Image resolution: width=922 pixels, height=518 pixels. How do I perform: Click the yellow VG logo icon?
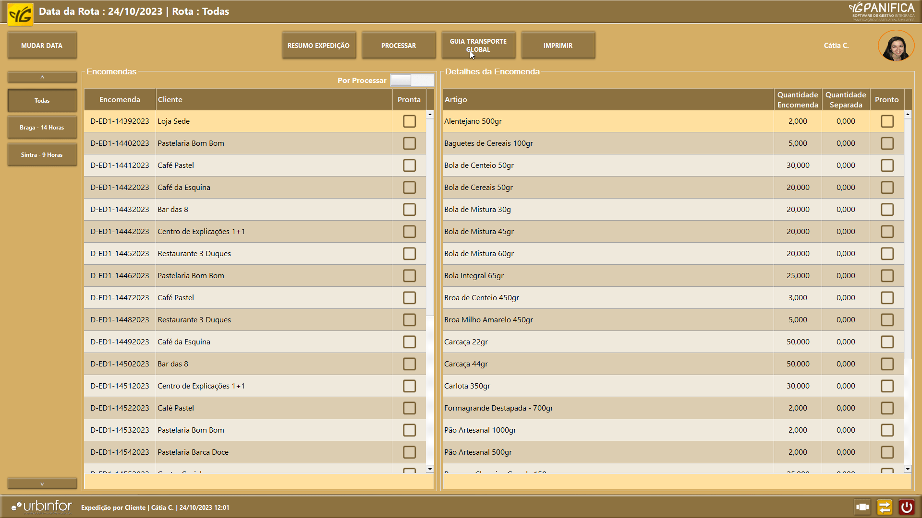[x=20, y=14]
